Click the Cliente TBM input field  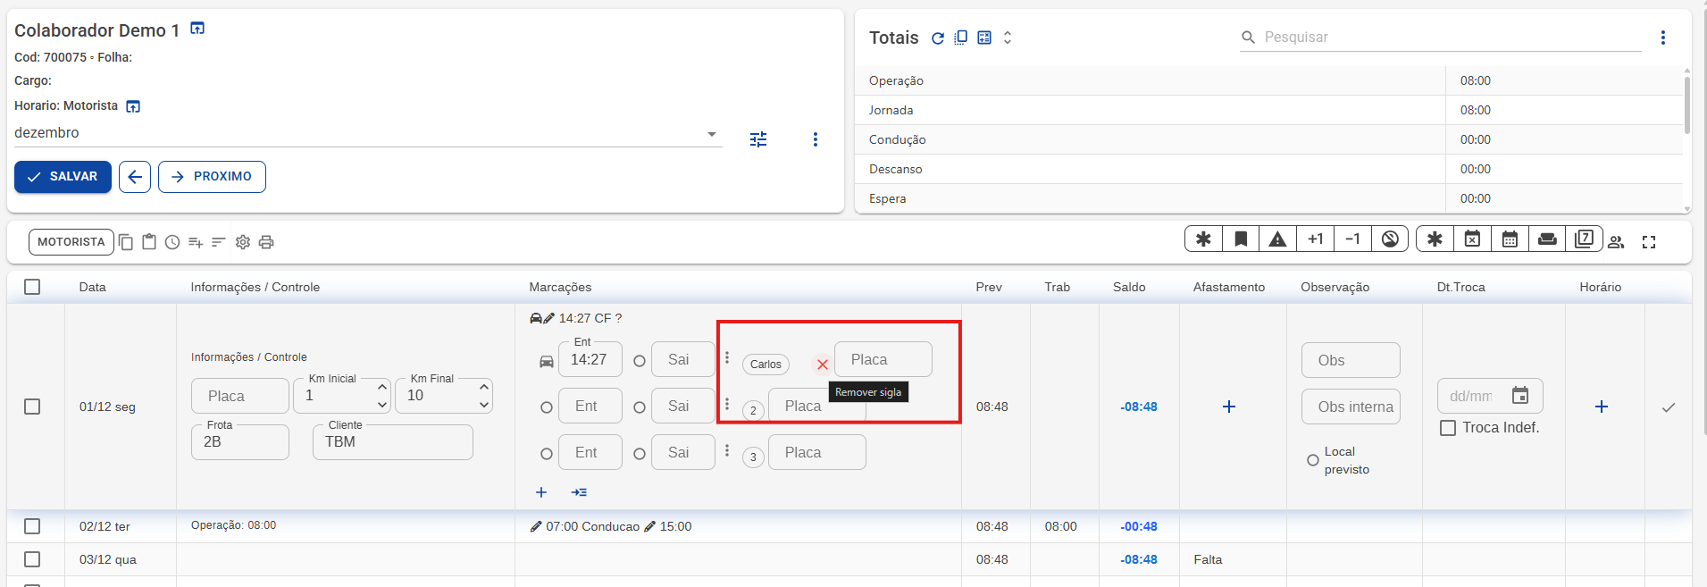(392, 442)
